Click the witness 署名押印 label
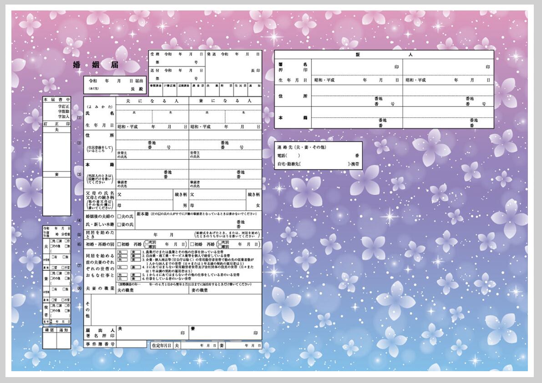Viewport: 542px width, 383px height. point(293,67)
